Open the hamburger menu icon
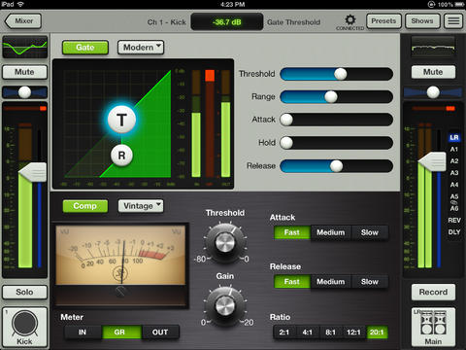Screen dimensions: 466x350 tap(453, 21)
